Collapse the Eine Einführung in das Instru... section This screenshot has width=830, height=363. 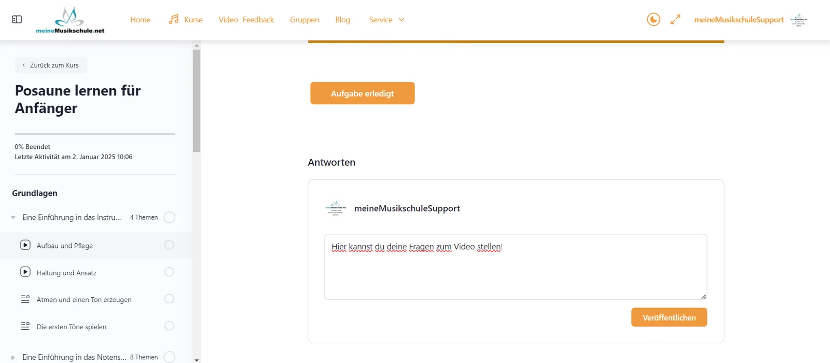click(x=13, y=217)
